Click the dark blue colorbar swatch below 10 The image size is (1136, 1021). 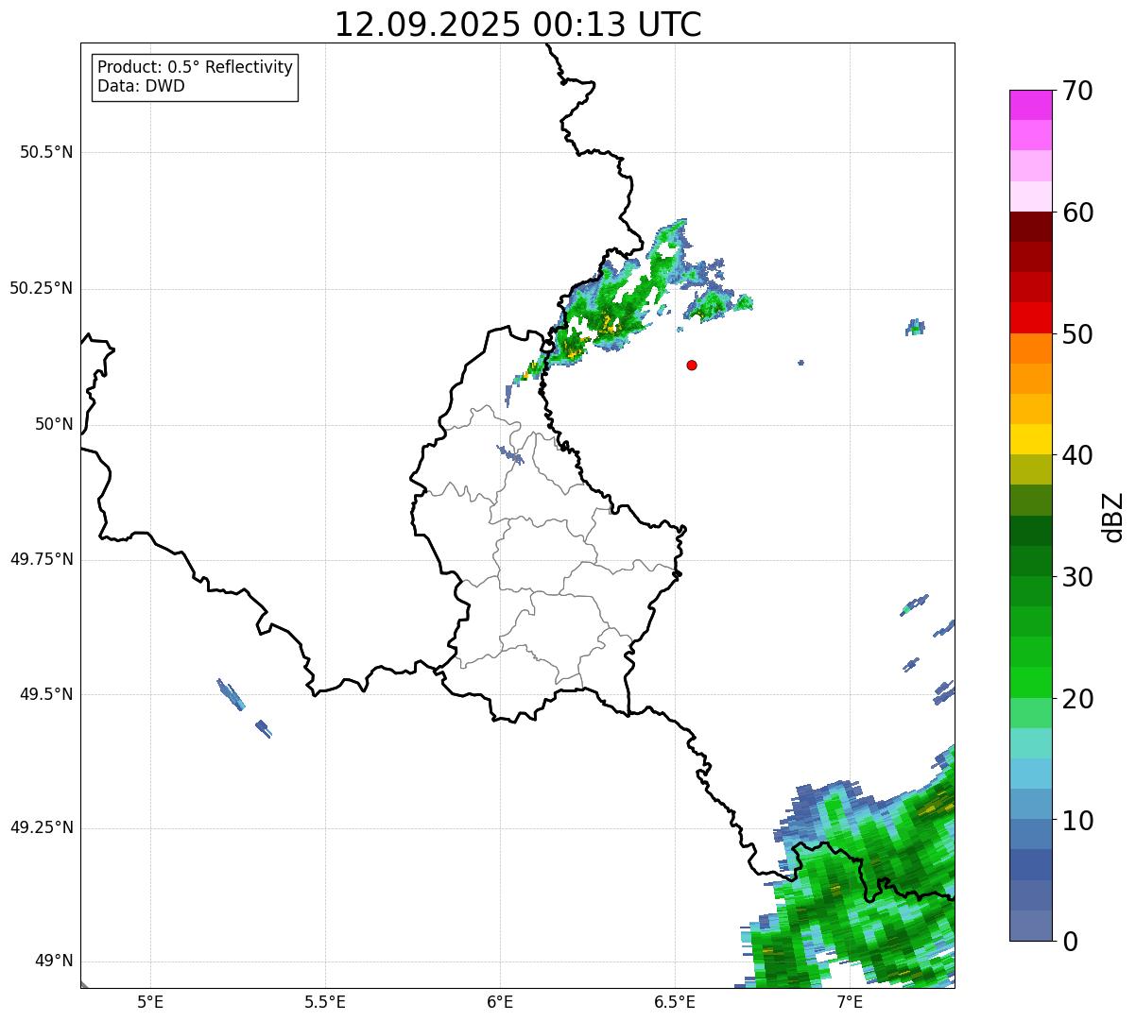click(1030, 864)
